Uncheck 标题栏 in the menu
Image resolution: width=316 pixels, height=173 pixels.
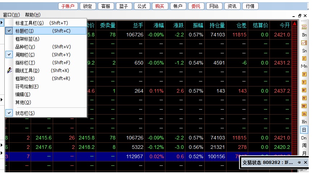[x=25, y=31]
